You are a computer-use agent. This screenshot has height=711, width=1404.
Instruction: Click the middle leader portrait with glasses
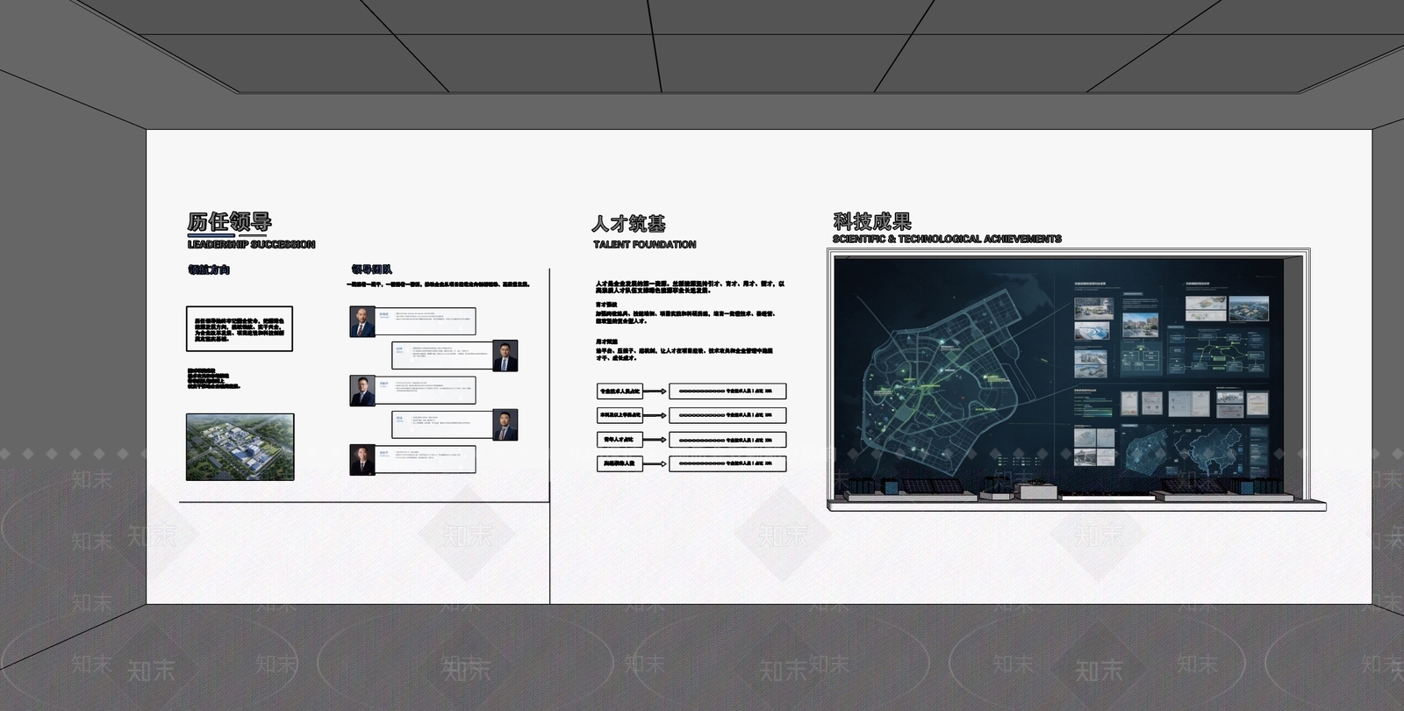pyautogui.click(x=362, y=391)
